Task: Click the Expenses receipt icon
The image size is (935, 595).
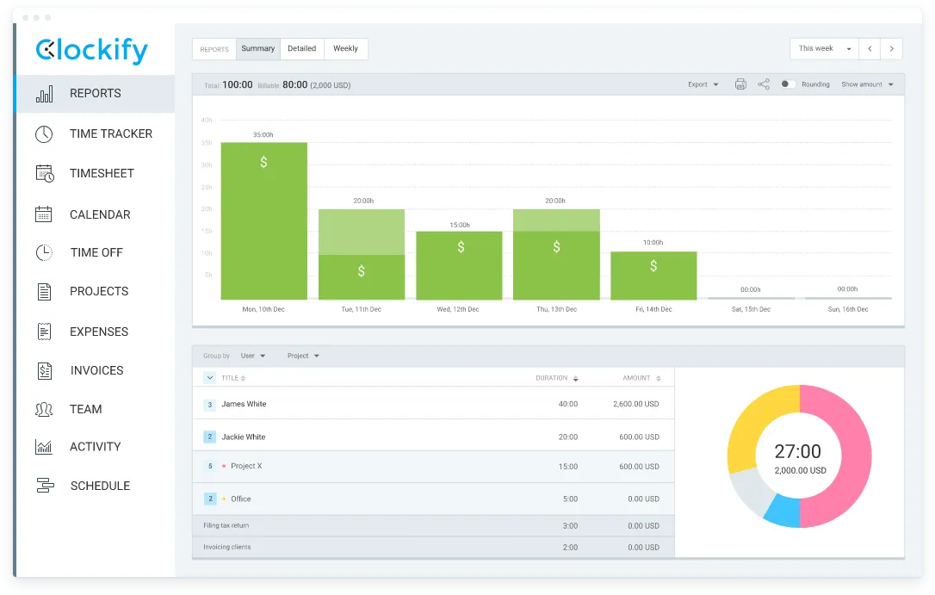Action: pos(44,332)
